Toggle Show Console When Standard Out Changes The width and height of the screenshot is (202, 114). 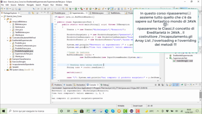[174, 85]
